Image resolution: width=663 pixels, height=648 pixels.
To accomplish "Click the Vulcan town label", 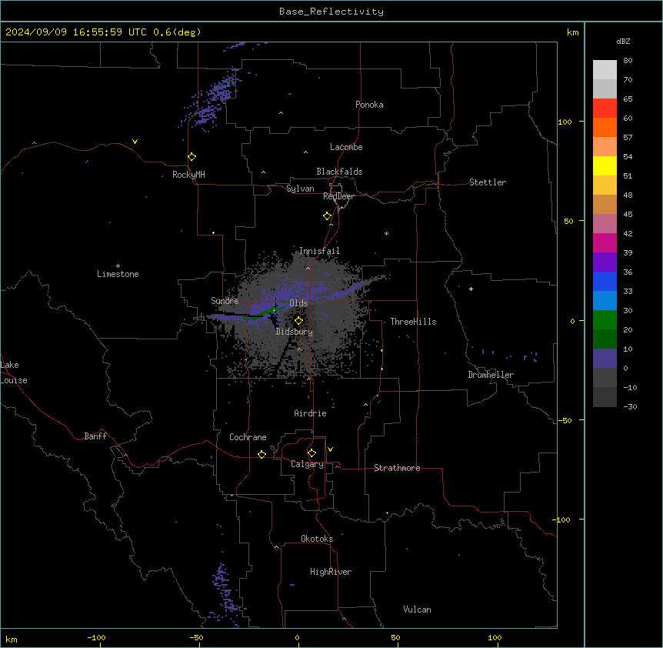I will (417, 610).
